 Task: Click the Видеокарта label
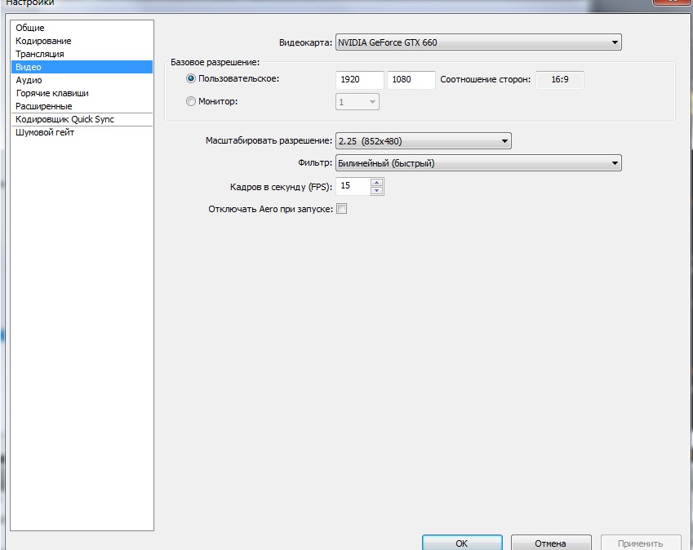305,43
